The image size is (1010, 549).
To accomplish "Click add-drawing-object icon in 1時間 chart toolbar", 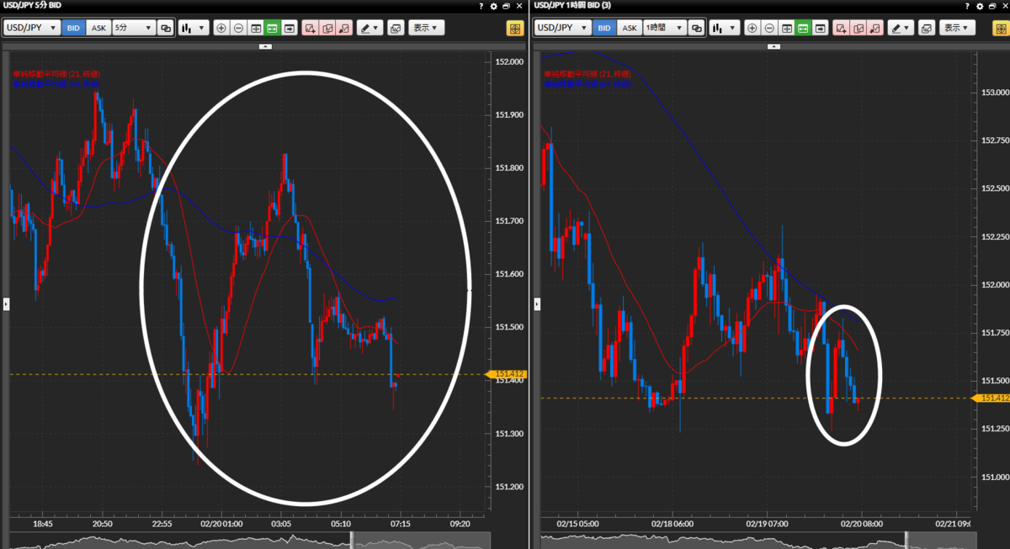I will click(840, 28).
